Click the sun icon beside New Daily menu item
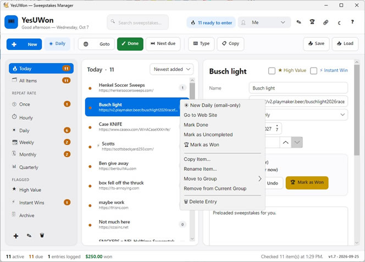This screenshot has width=365, height=262. click(x=186, y=105)
